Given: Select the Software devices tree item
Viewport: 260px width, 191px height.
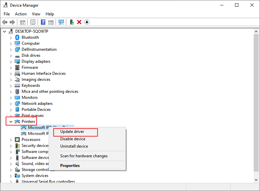Looking at the screenshot, I should tap(35, 158).
